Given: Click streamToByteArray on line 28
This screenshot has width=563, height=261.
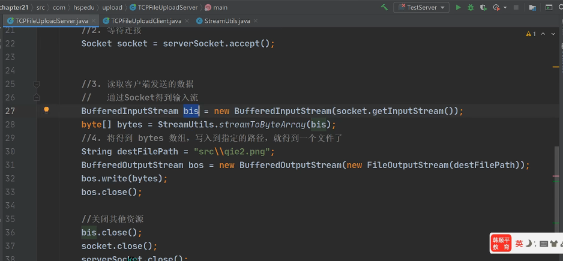Looking at the screenshot, I should pos(262,125).
